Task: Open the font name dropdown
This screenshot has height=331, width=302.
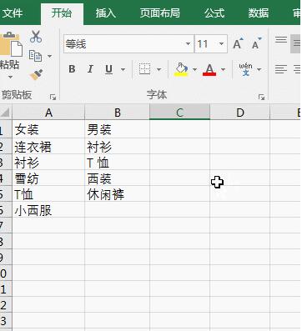Action: (x=188, y=43)
